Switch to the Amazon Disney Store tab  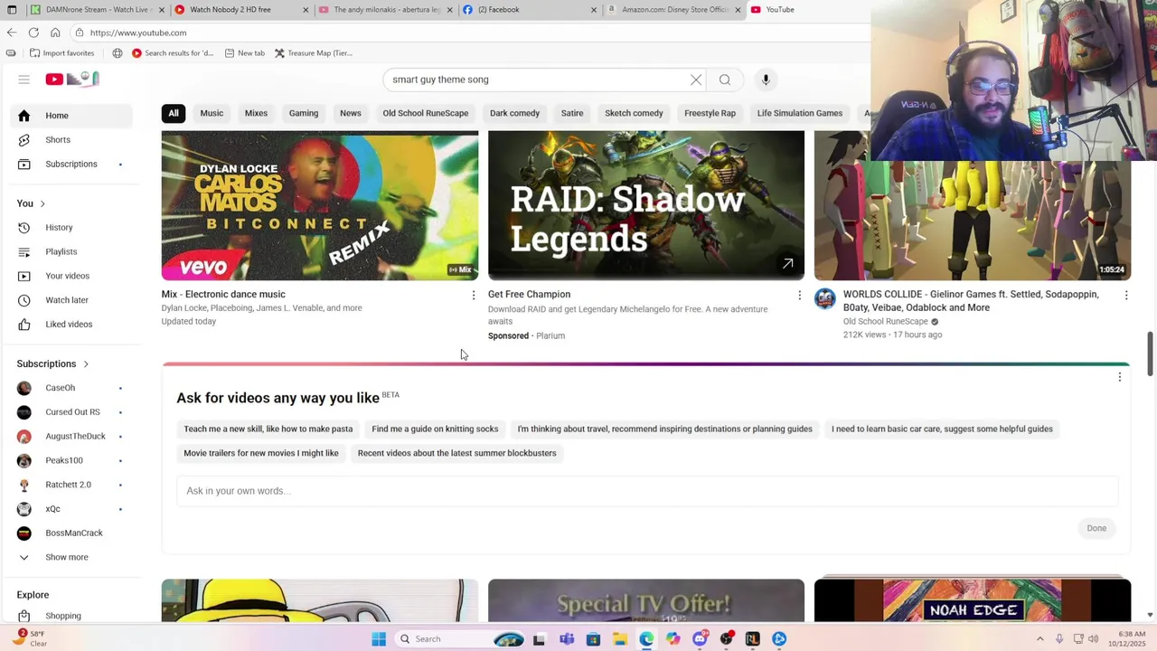pos(673,10)
